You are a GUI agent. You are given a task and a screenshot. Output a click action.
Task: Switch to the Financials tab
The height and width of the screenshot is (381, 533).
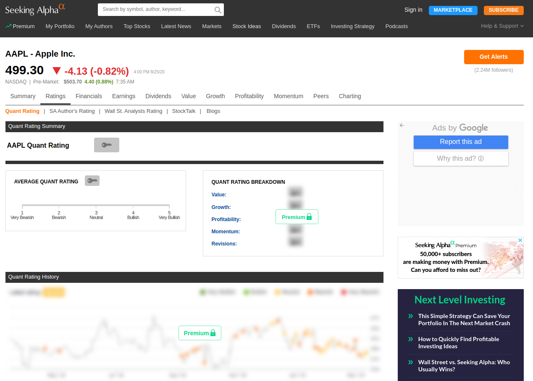pyautogui.click(x=89, y=96)
